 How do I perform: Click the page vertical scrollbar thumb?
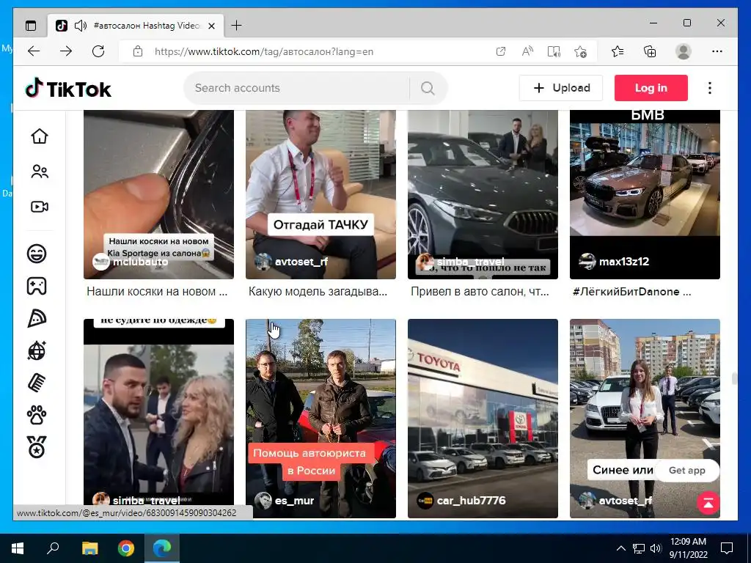[x=733, y=378]
